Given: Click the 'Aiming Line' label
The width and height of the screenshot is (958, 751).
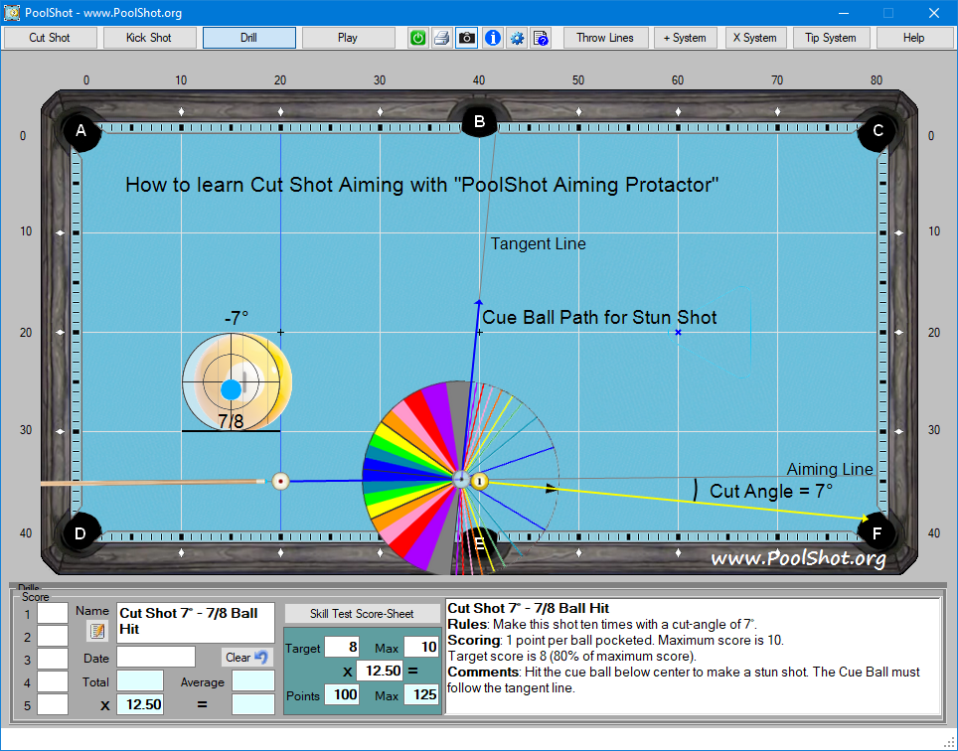Looking at the screenshot, I should click(830, 469).
